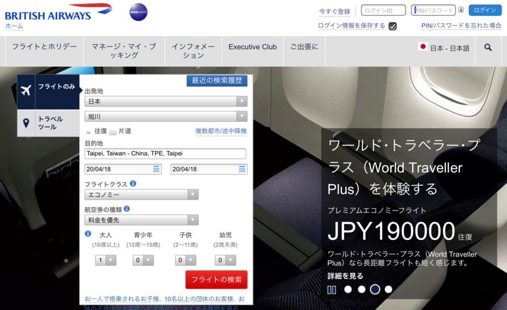Click the ログインID input field

click(384, 10)
